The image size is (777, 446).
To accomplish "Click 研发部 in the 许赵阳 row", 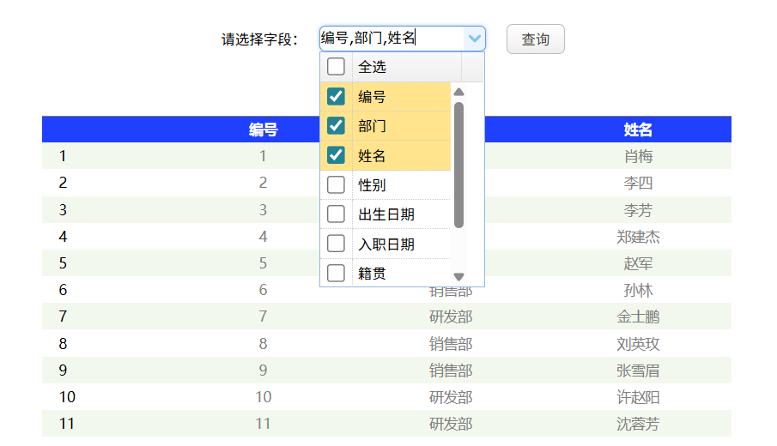I will [451, 397].
